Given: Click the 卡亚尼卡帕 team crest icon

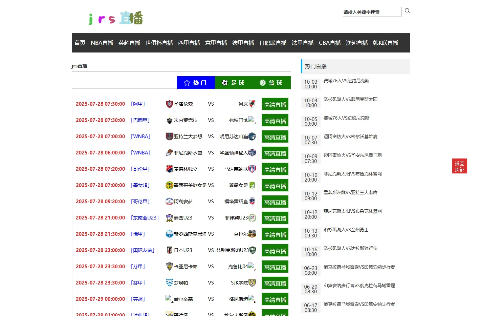Looking at the screenshot, I should (169, 267).
